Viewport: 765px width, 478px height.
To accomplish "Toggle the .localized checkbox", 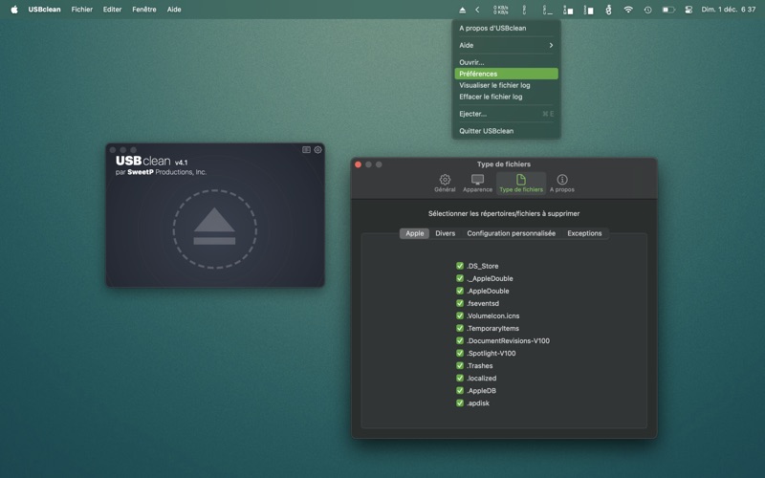I will (460, 378).
